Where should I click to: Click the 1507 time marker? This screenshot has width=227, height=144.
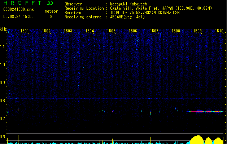pos(154,31)
